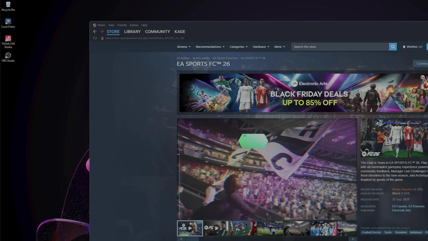
Task: Click the FC26 game capsule image
Action: click(x=394, y=138)
